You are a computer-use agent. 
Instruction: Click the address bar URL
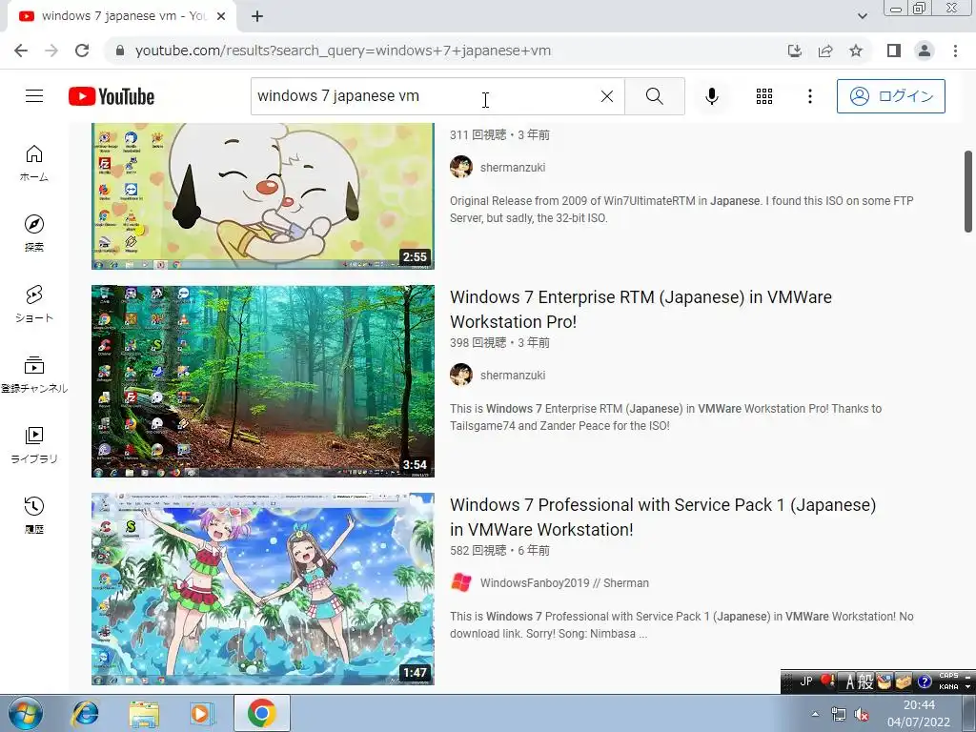point(343,51)
